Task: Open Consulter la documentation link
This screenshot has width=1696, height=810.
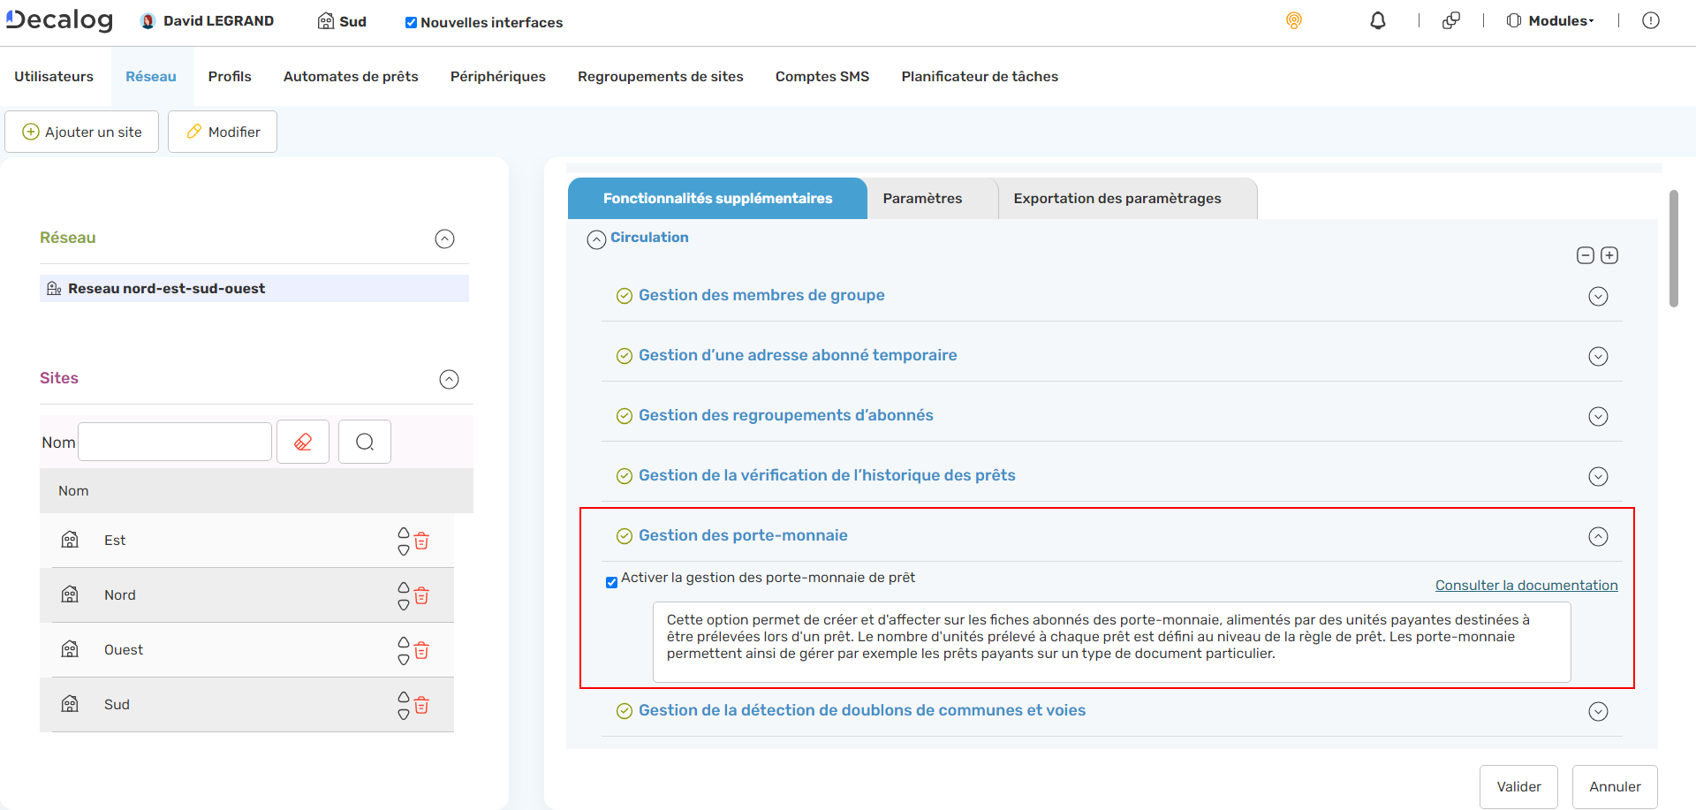Action: [1526, 585]
